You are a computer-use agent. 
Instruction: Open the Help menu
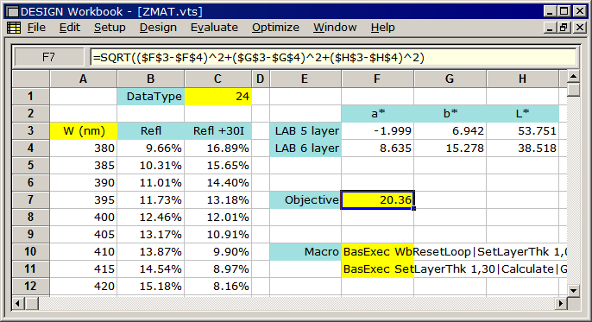(382, 28)
